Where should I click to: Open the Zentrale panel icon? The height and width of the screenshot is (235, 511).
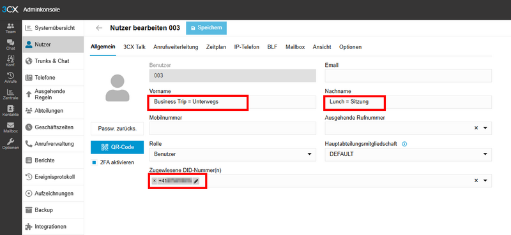10,95
